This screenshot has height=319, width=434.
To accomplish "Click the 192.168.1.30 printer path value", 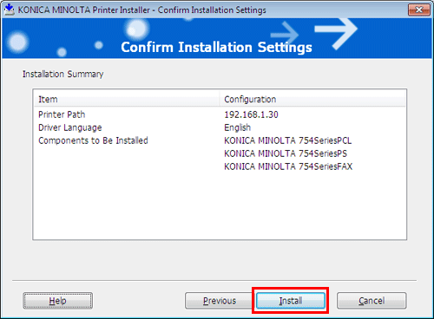I will tap(251, 114).
